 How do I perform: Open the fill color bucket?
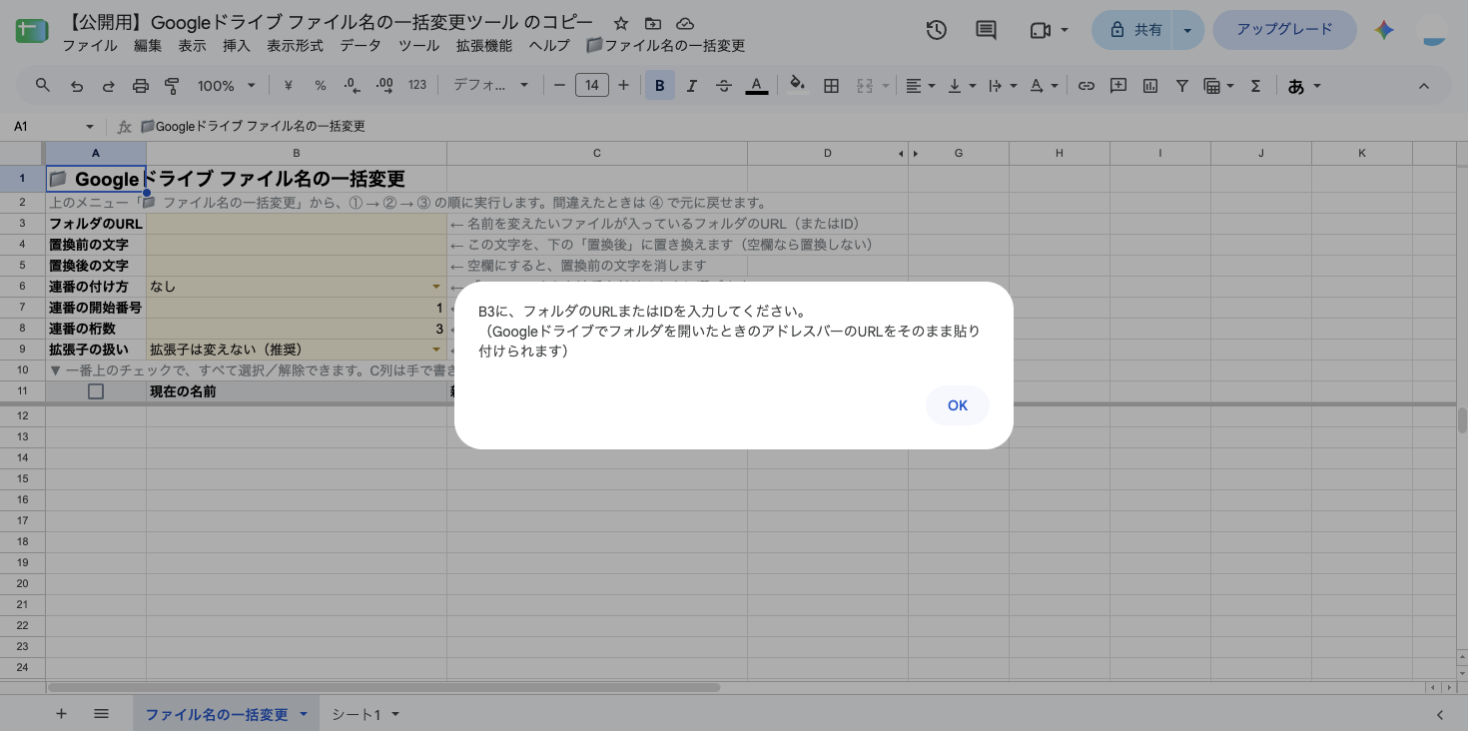[797, 86]
